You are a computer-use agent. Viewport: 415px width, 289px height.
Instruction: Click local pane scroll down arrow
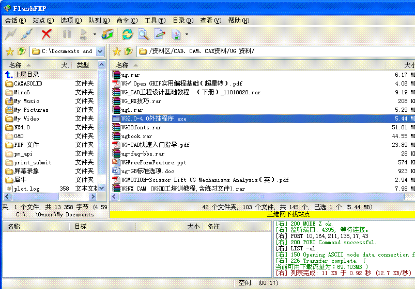pyautogui.click(x=102, y=188)
